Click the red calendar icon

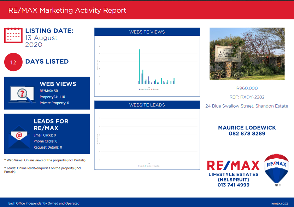coord(13,35)
